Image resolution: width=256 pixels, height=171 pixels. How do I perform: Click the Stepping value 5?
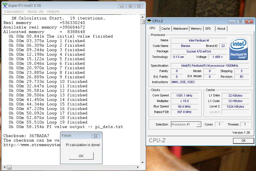pyautogui.click(x=242, y=71)
